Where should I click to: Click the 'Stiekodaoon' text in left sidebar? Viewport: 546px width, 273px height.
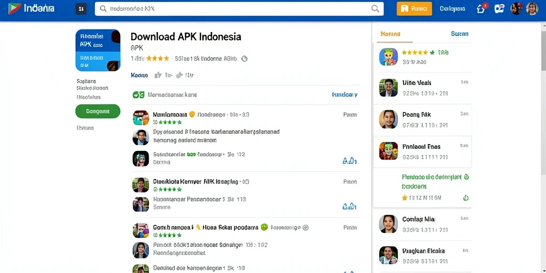pyautogui.click(x=92, y=88)
